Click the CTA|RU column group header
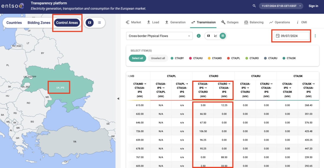 click(x=256, y=76)
